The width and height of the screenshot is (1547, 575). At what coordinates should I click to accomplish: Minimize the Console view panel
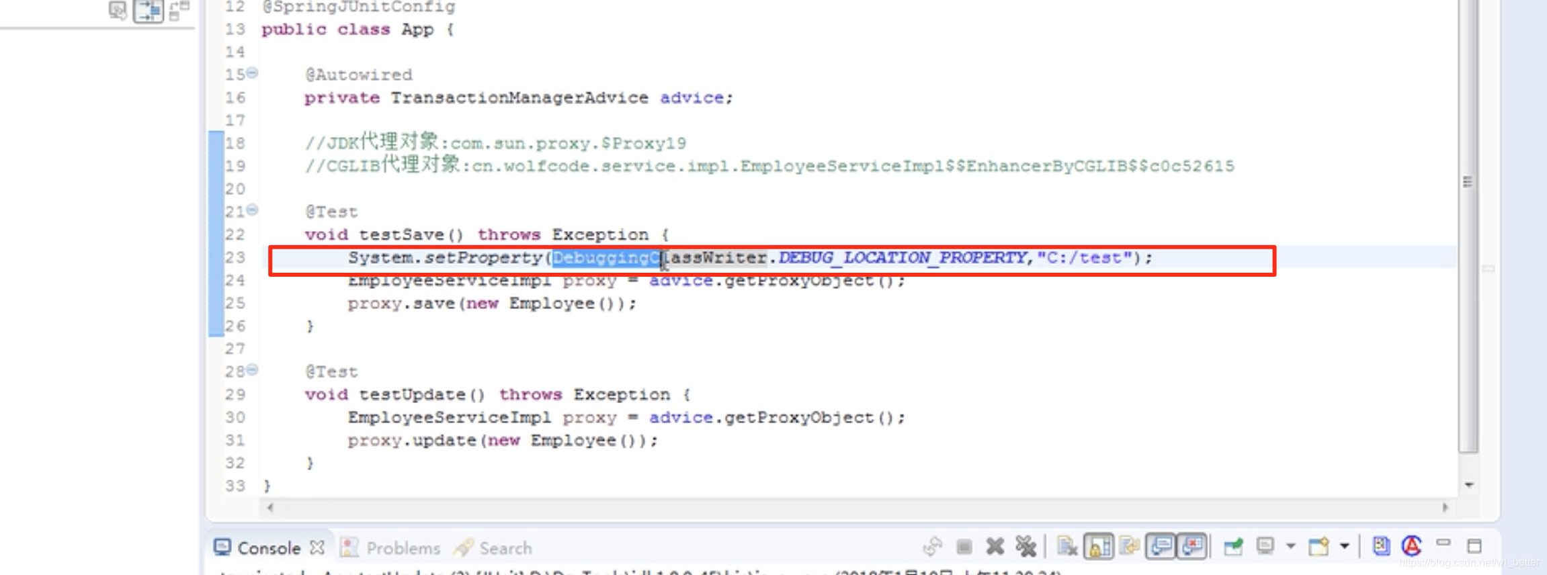[x=1444, y=543]
